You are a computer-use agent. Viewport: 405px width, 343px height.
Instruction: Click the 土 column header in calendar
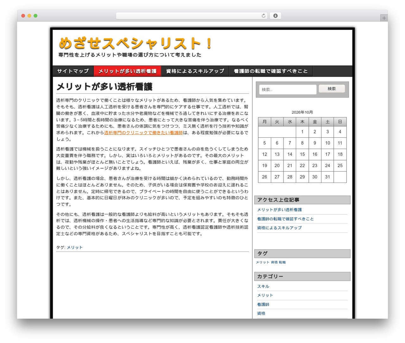pyautogui.click(x=327, y=122)
